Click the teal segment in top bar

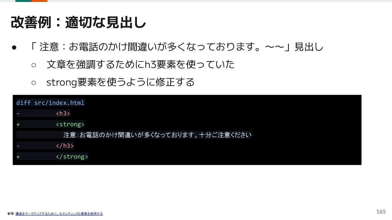(x=23, y=1)
